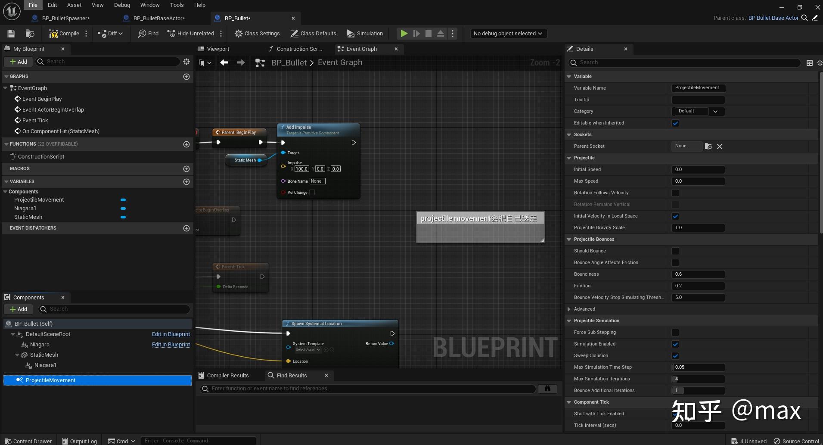Adjust Bounce Additional Iterations slider field

coord(698,391)
